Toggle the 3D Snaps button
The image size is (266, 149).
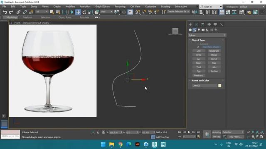[x=138, y=12]
